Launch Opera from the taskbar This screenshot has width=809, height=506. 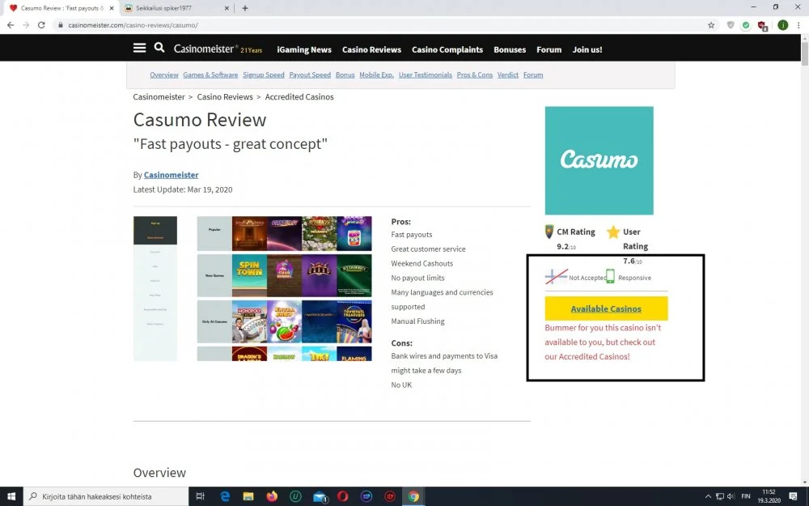coord(342,496)
